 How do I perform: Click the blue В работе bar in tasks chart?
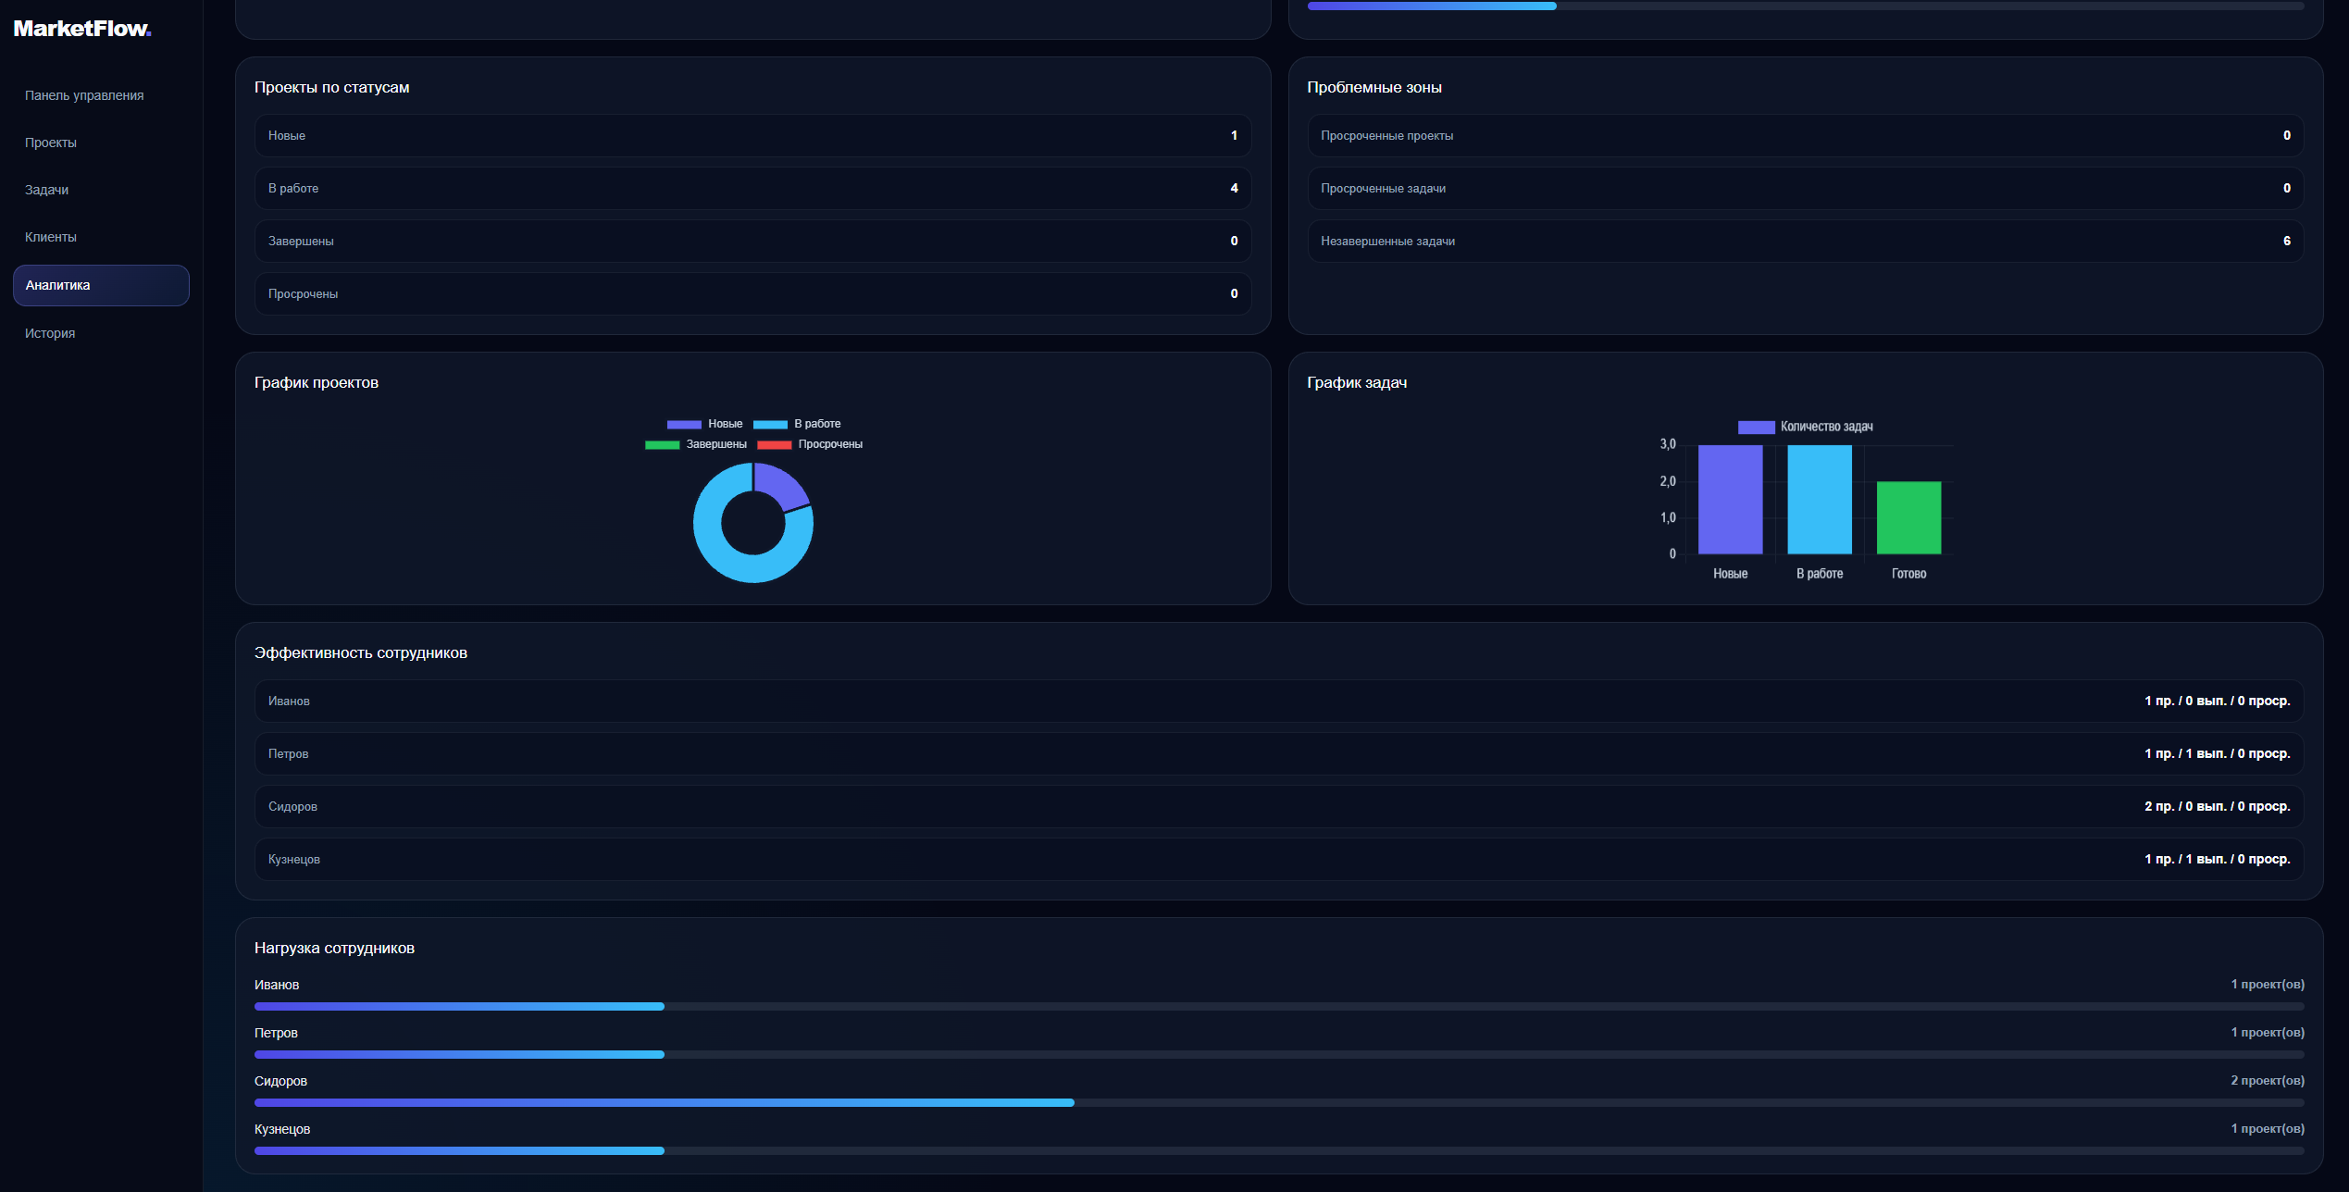coord(1820,500)
